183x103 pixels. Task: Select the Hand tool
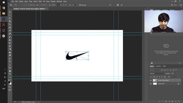pos(10,71)
